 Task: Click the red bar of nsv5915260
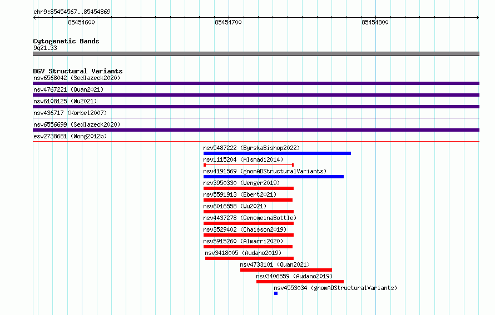pos(248,247)
